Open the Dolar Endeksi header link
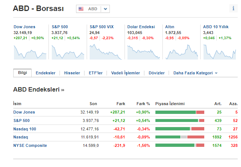Screen dimensions: 241x167 click(141, 27)
